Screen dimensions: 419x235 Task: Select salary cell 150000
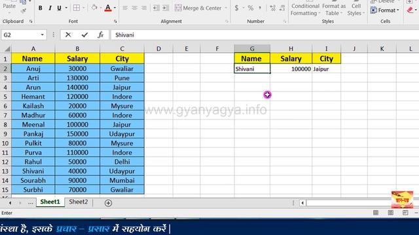pos(77,134)
